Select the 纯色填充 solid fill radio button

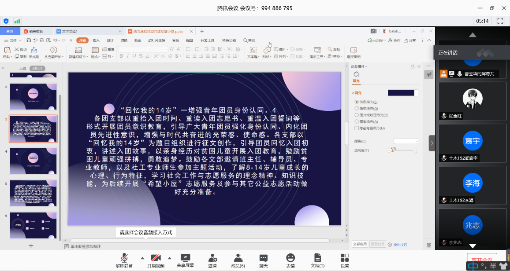[x=357, y=102]
